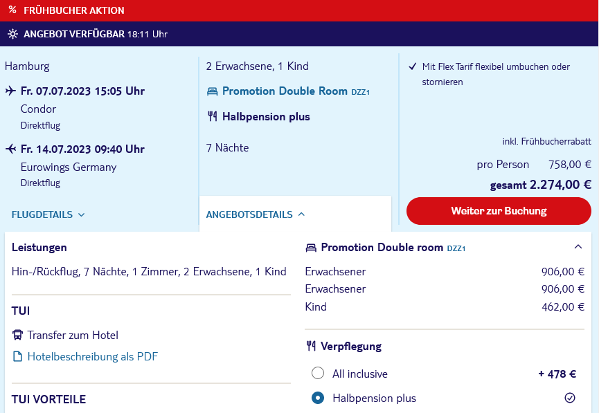
Task: Click Weiter zur Buchung button
Action: pos(499,211)
